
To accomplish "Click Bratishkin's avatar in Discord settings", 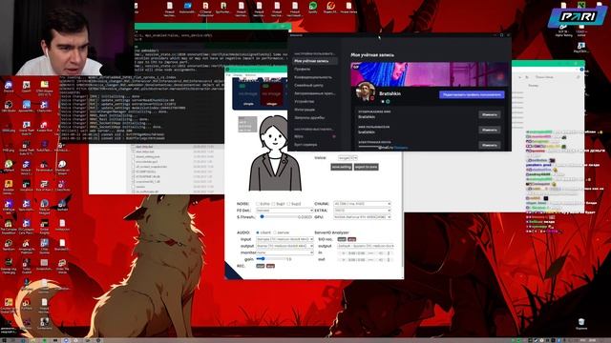I will (x=366, y=91).
